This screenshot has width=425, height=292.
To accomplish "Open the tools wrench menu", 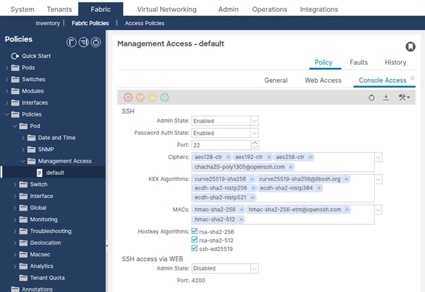I will [404, 97].
